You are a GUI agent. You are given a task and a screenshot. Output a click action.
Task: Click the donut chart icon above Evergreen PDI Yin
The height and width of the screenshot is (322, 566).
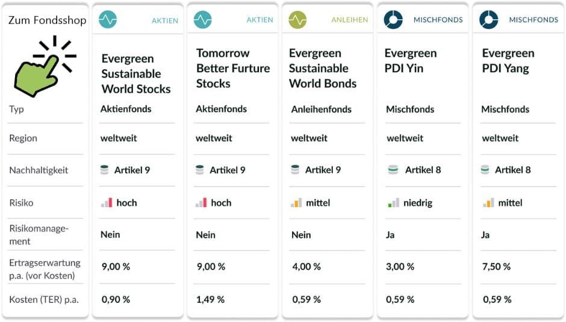[393, 20]
